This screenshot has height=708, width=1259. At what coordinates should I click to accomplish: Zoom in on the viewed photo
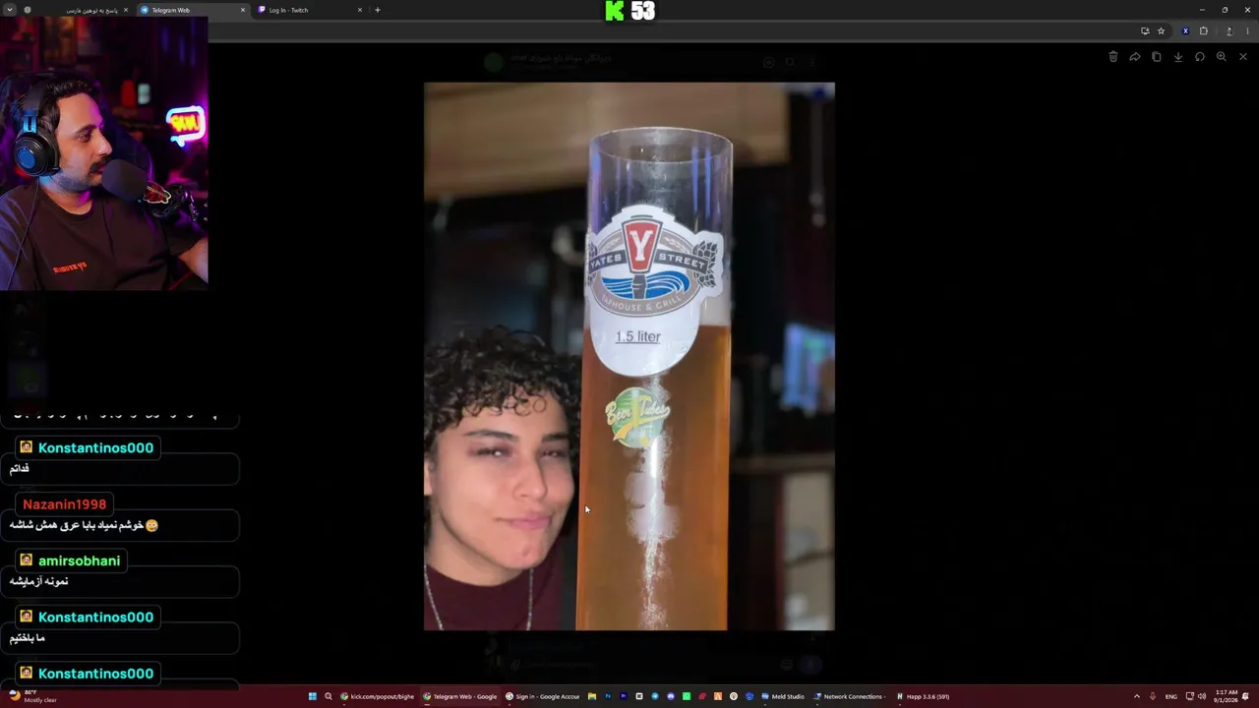point(1222,57)
